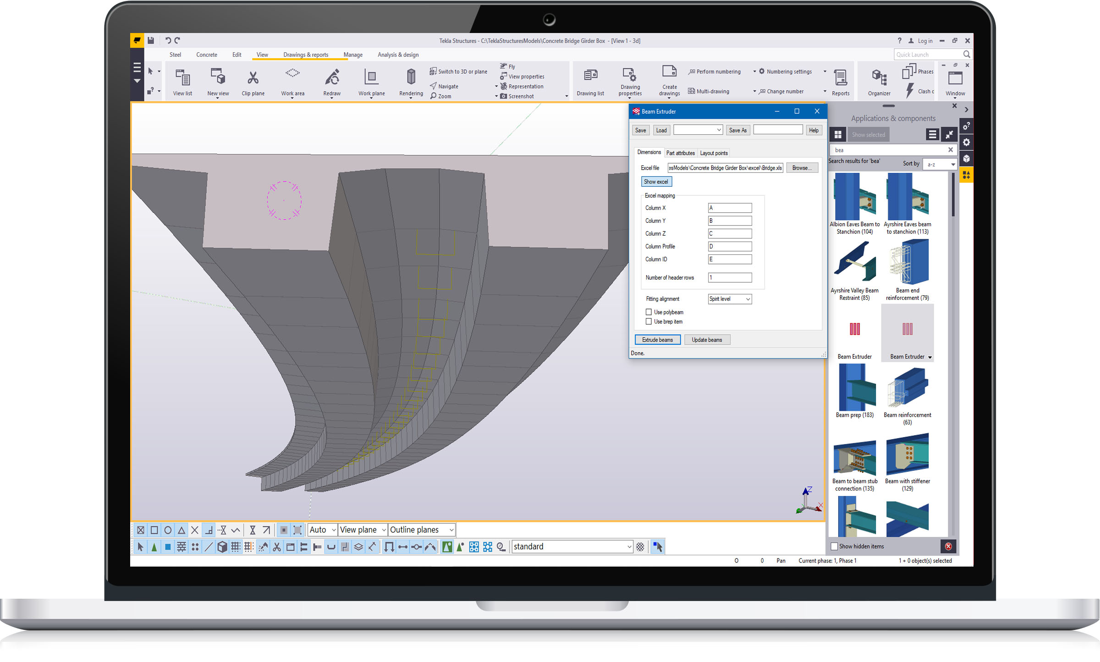Click the Phases icon
Viewport: 1100px width, 662px height.
[x=909, y=72]
